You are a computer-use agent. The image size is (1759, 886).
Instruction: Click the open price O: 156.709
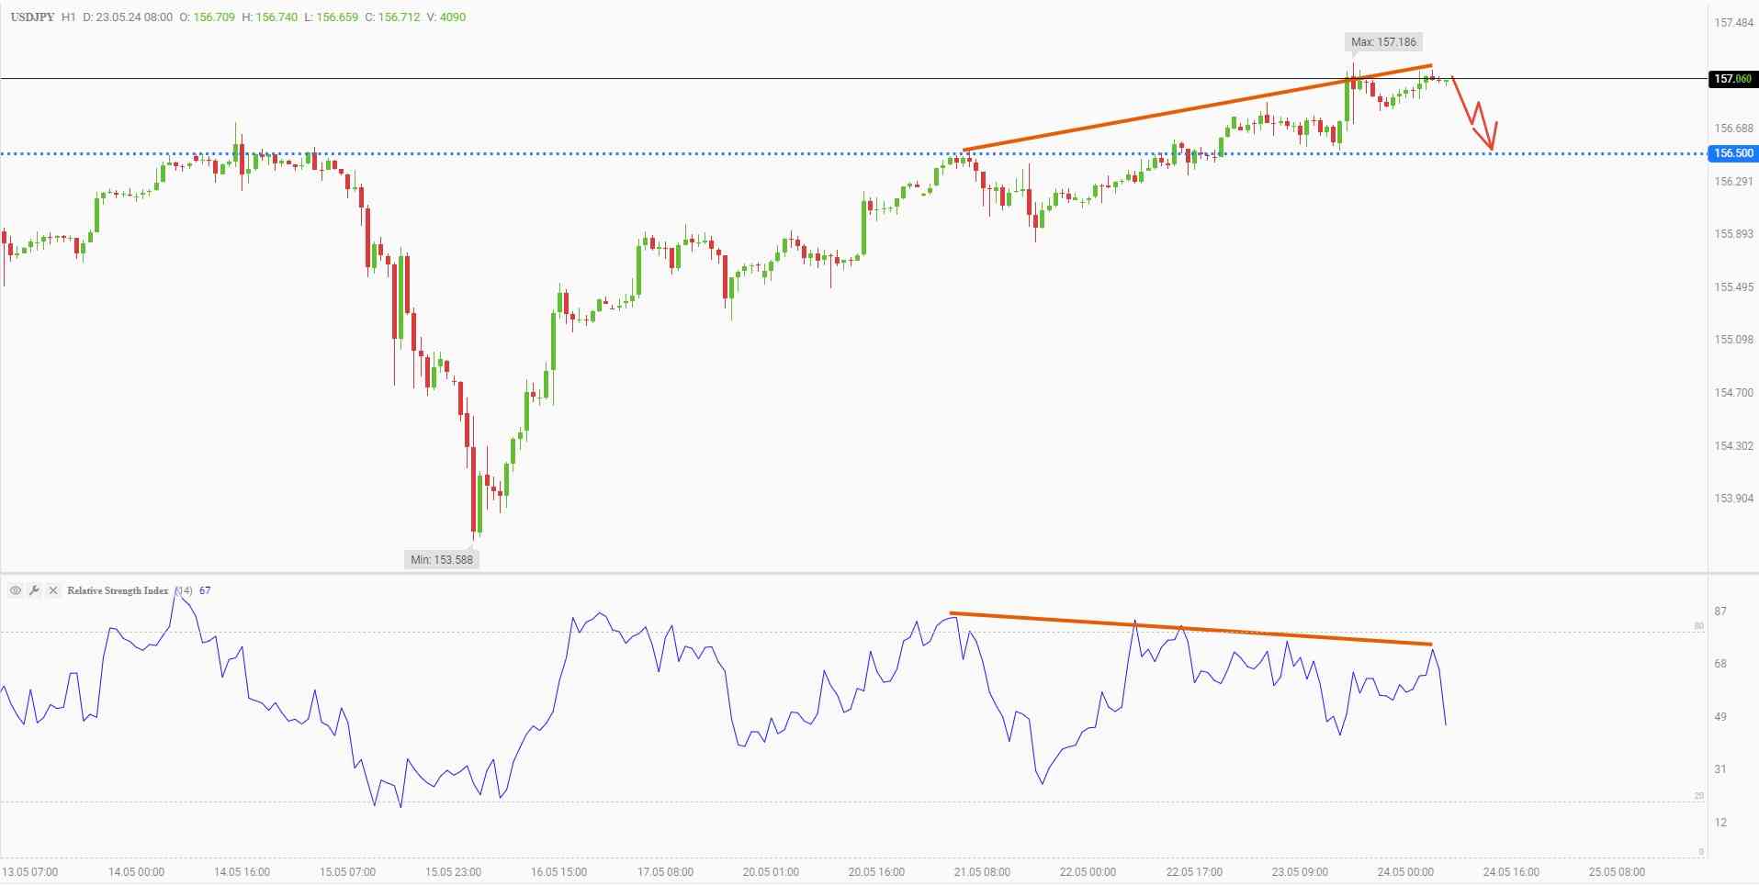(x=208, y=17)
